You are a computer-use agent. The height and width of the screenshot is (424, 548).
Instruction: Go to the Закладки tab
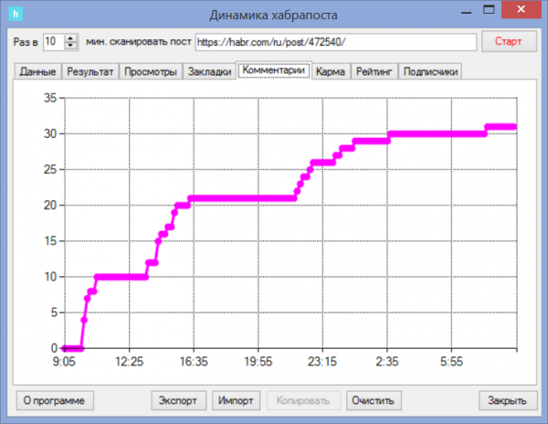pyautogui.click(x=208, y=72)
